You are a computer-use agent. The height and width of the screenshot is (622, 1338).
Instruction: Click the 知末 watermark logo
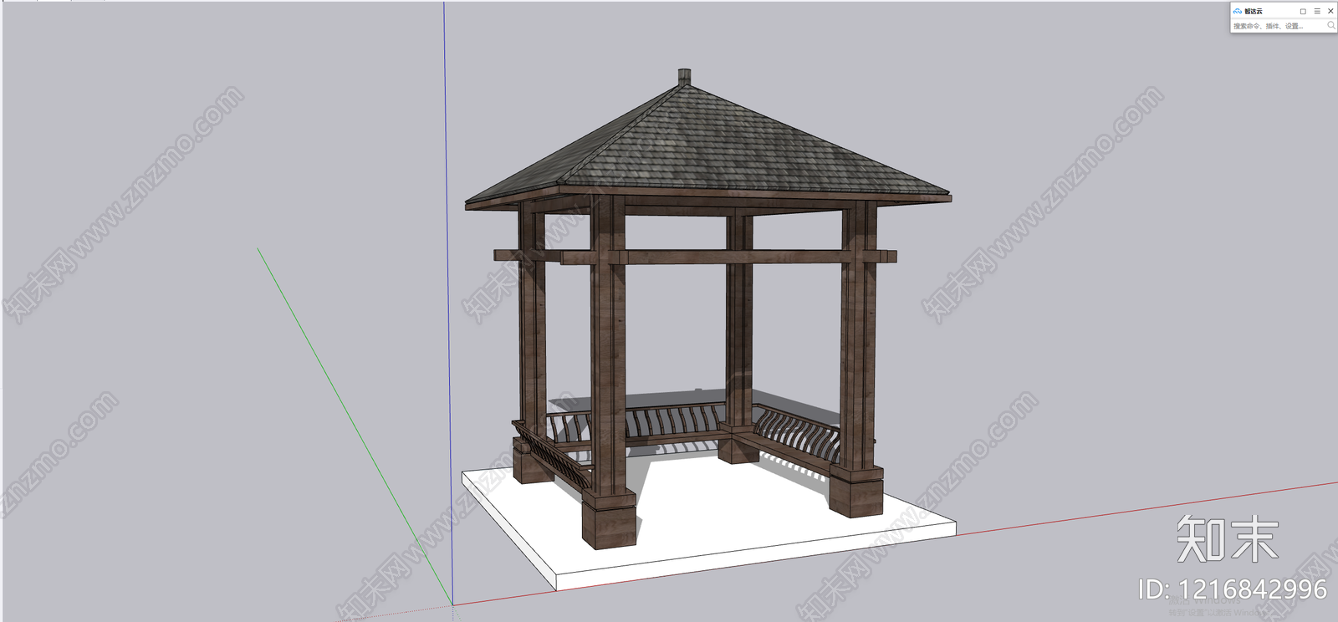(x=1228, y=538)
